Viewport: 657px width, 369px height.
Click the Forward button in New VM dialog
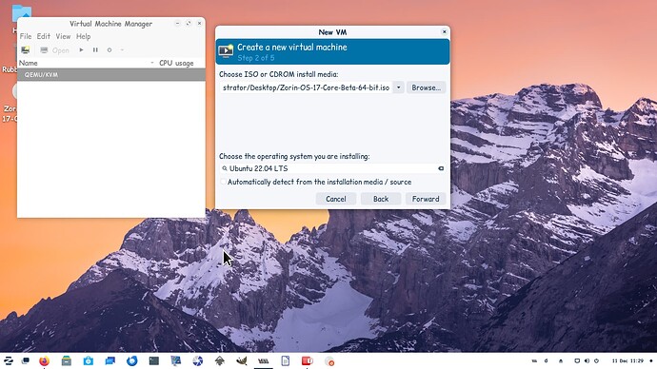pos(426,199)
